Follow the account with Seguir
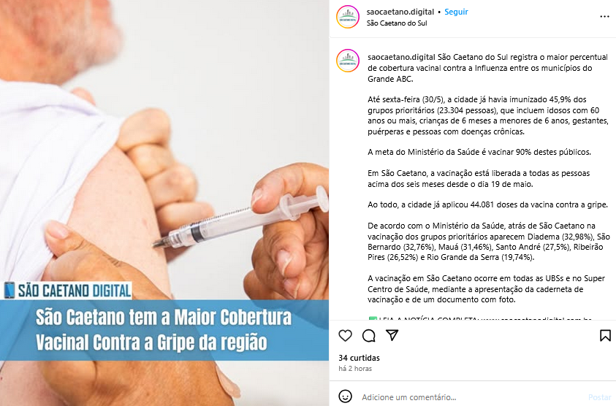Viewport: 616px width, 406px height. [456, 12]
